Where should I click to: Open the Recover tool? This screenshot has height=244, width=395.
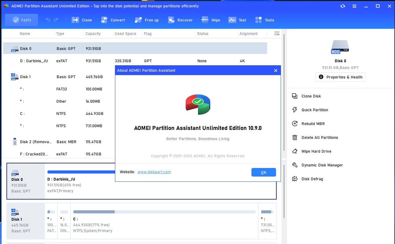[x=180, y=20]
